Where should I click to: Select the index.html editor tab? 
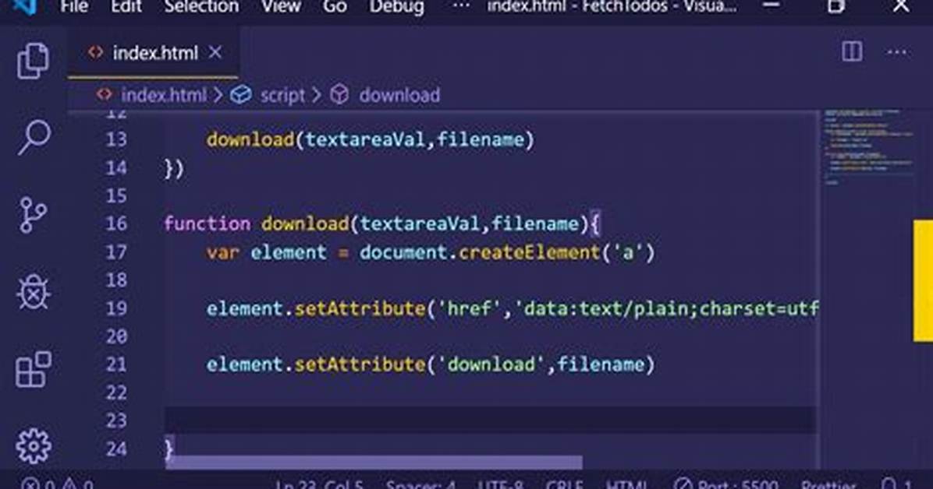(x=153, y=53)
